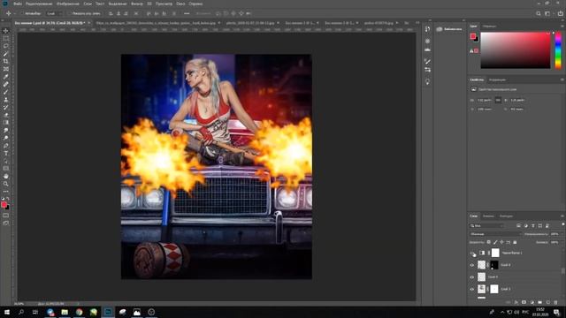Screen dimensions: 566x318
Task: Open the search icon in options bar
Action: 539,13
